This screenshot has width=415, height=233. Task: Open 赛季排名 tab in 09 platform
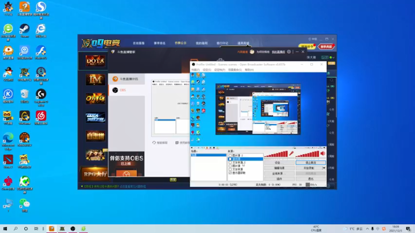pyautogui.click(x=160, y=43)
